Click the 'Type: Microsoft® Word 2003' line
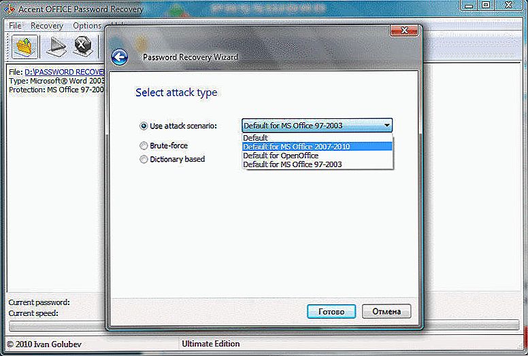 pos(57,81)
